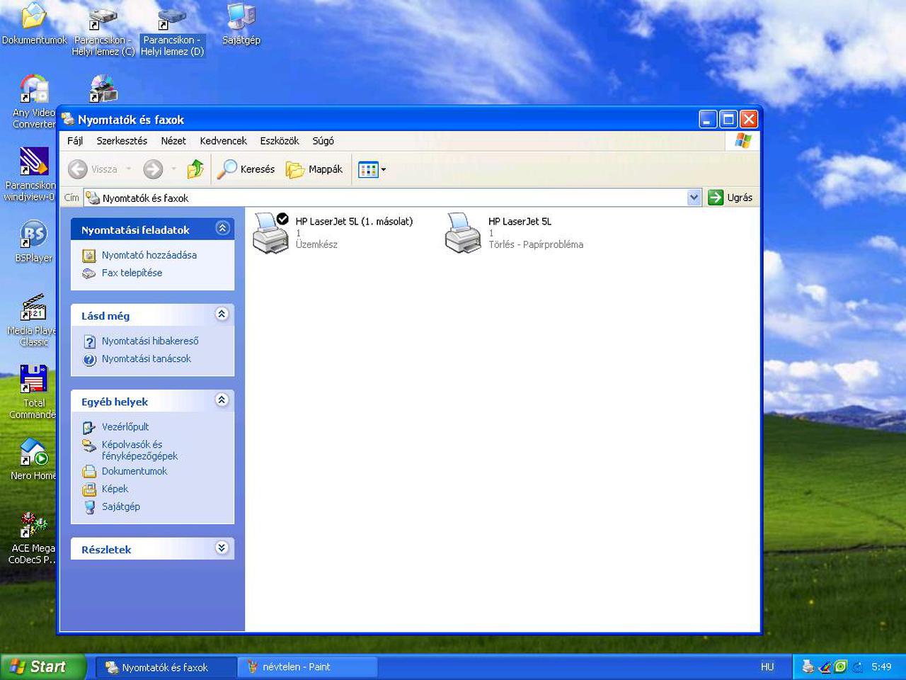Select the HP LaserJet 5L (1. másolat) printer icon
Viewport: 906px width, 680px height.
click(271, 233)
